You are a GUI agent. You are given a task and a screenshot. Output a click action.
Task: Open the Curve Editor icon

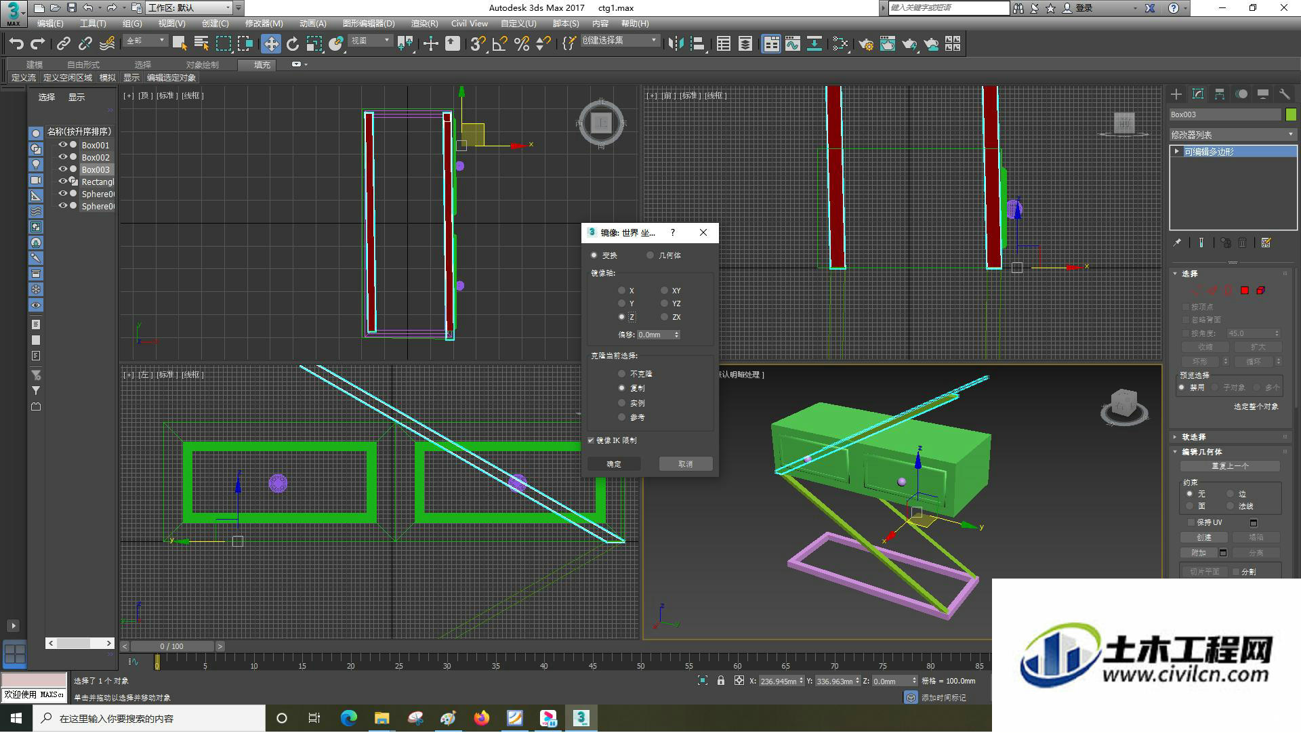(792, 44)
